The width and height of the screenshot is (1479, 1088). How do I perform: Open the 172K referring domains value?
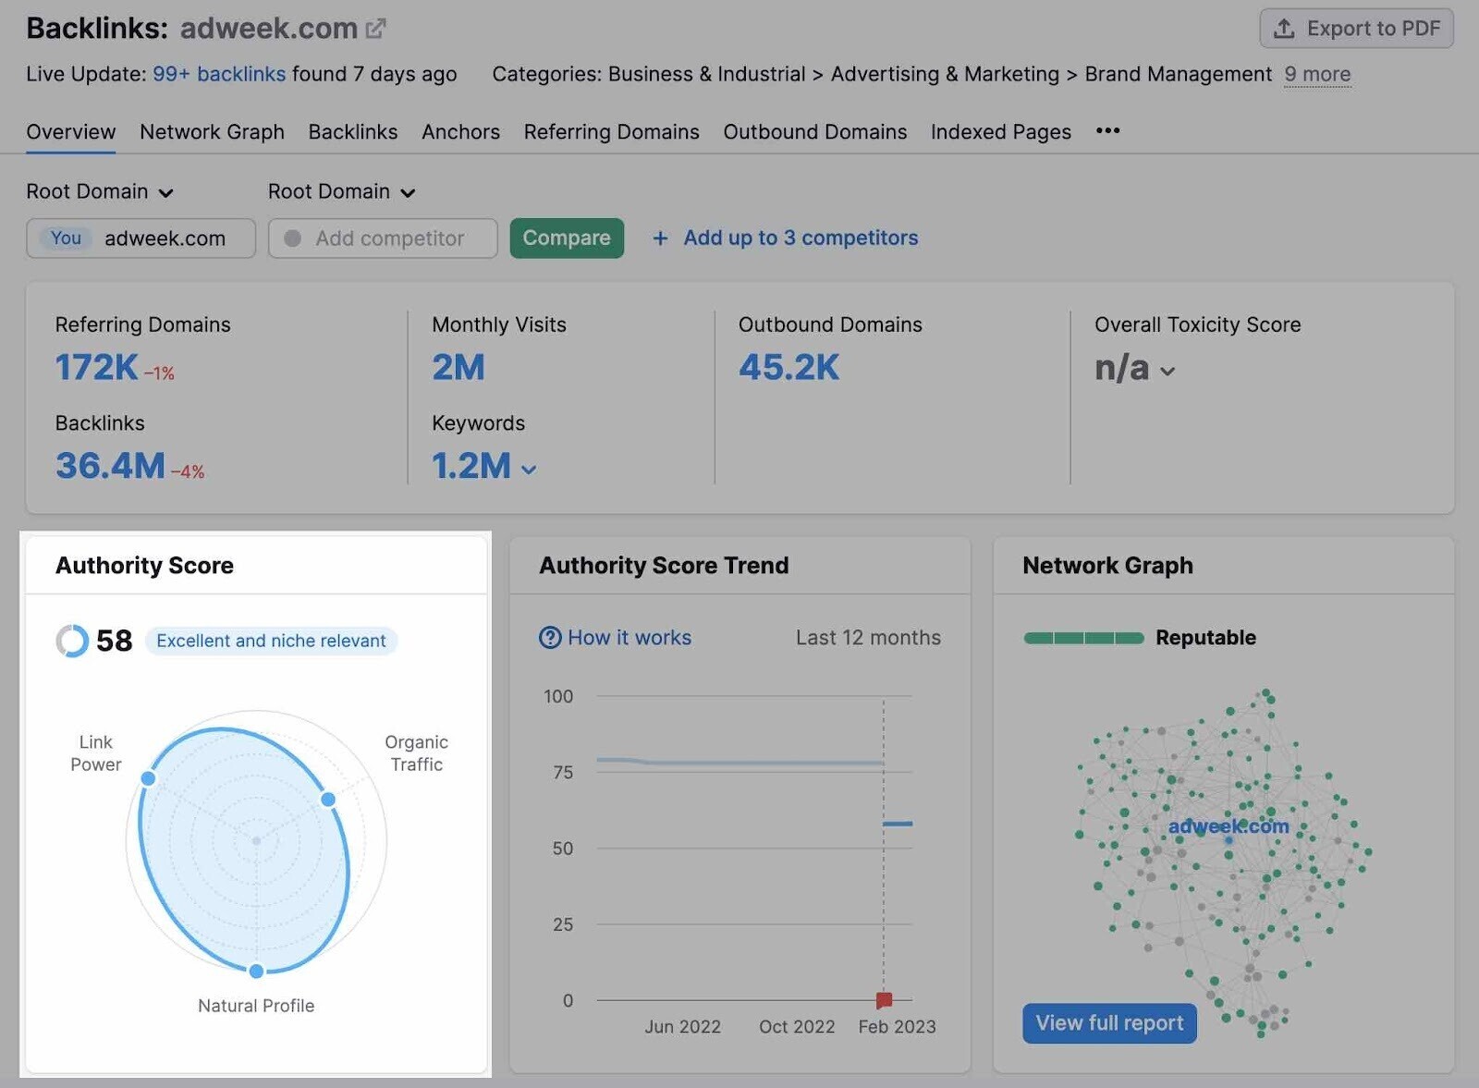pos(96,368)
